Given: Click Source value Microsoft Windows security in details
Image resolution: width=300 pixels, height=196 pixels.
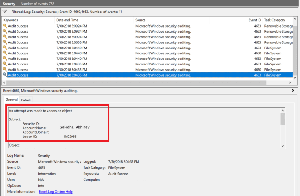Looking at the screenshot, I should 60,162.
